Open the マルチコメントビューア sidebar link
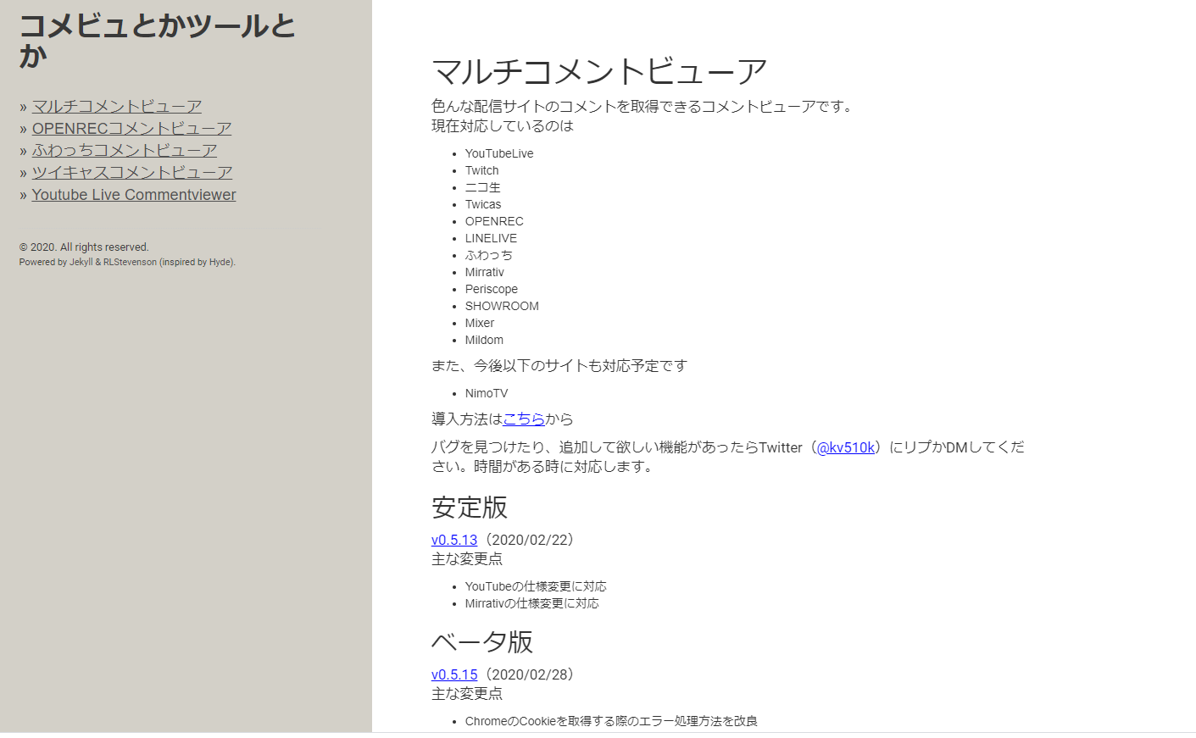Screen dimensions: 1196x738 click(117, 106)
